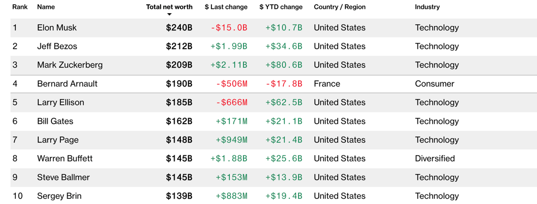Sort table by Name column header

(46, 7)
